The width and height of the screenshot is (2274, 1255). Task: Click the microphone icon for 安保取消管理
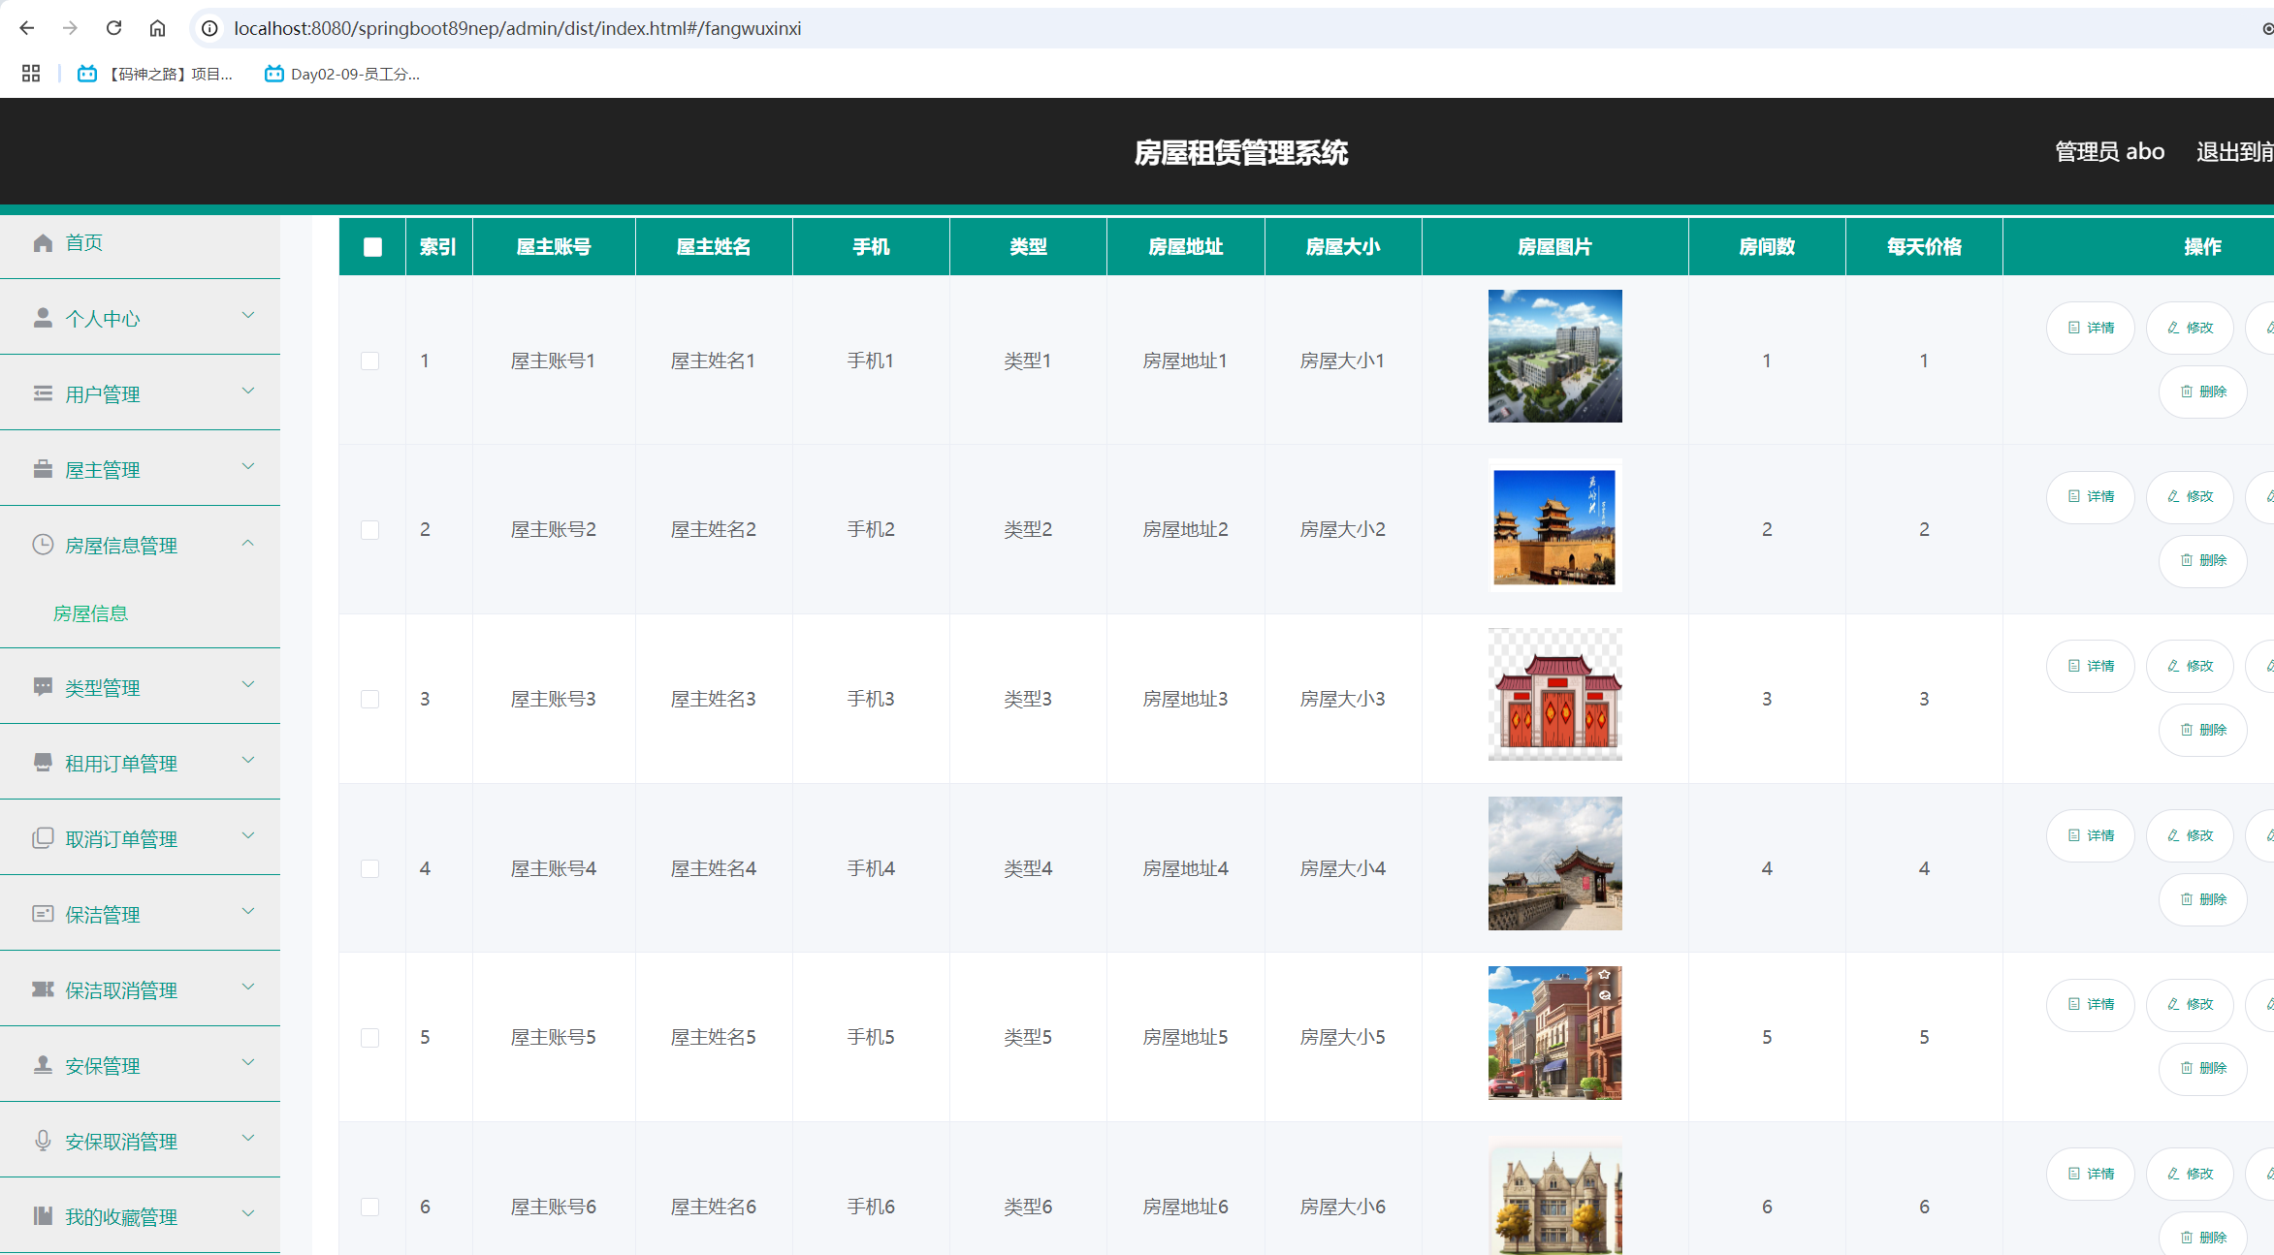(43, 1141)
